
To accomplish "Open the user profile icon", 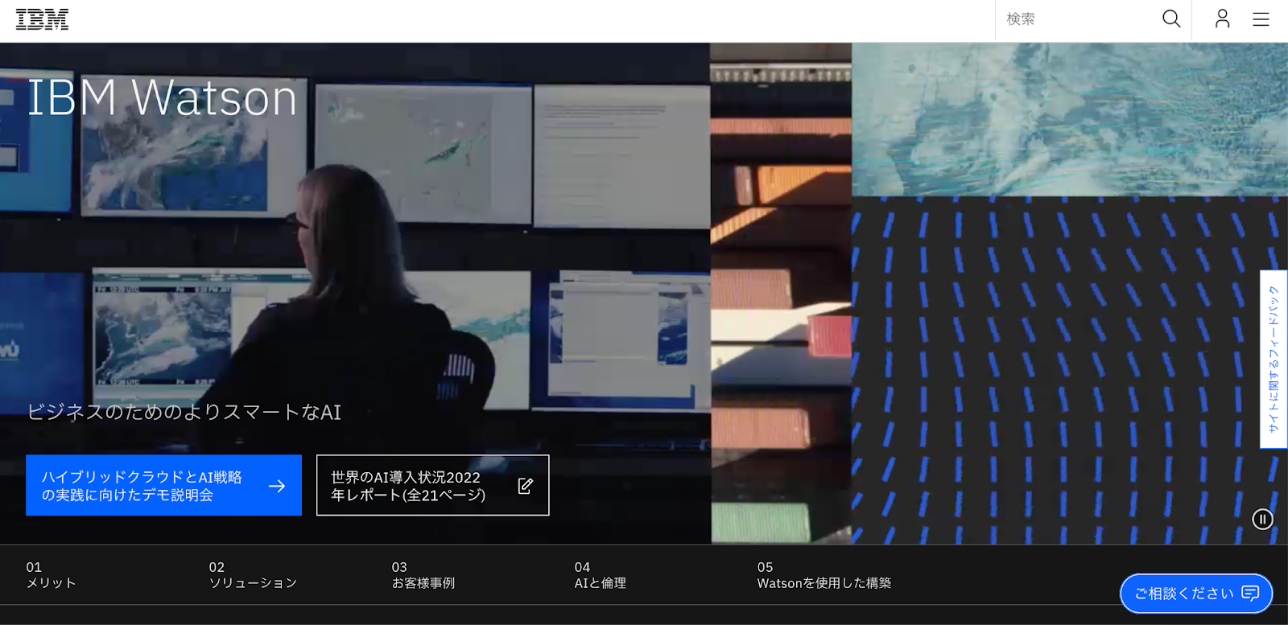I will click(1222, 19).
